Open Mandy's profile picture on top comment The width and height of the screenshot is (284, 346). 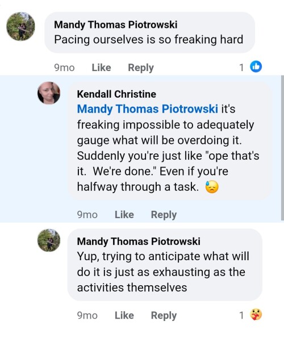point(20,26)
